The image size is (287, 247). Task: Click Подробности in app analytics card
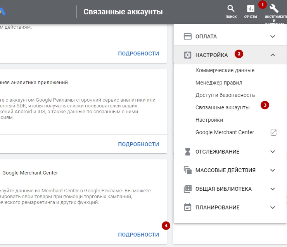tap(138, 144)
